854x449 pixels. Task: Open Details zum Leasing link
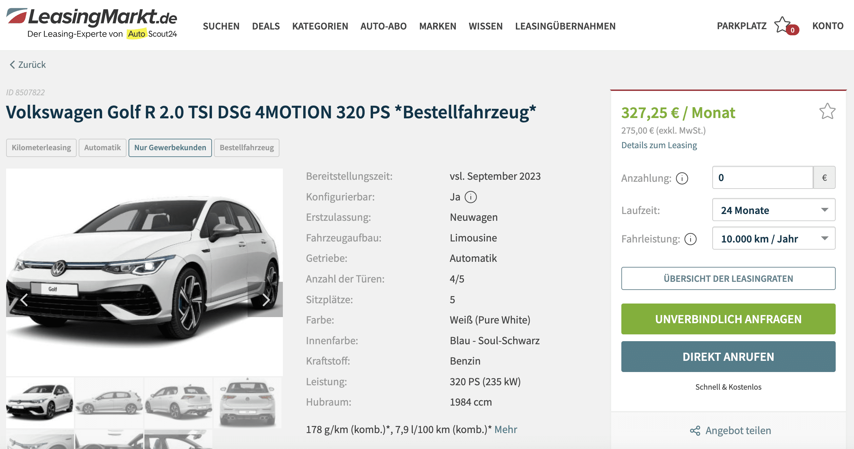tap(659, 145)
